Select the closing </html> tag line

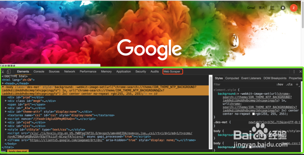point(8,147)
